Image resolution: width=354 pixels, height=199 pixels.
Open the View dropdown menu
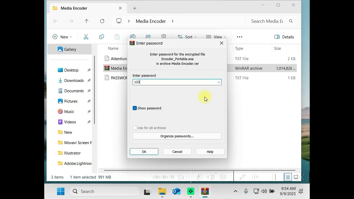[216, 37]
